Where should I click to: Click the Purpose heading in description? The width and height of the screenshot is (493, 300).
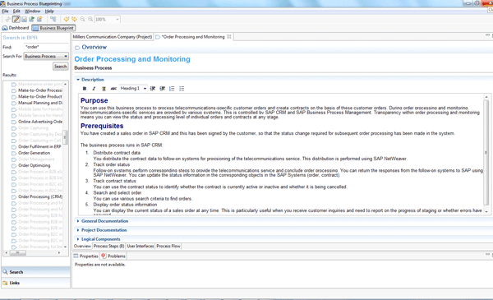94,100
